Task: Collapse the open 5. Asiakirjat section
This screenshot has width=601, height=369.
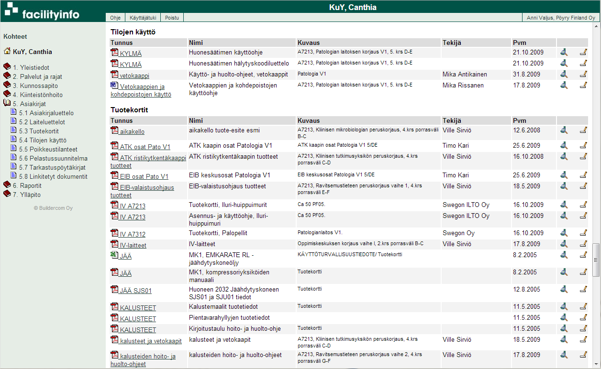Action: tap(7, 104)
